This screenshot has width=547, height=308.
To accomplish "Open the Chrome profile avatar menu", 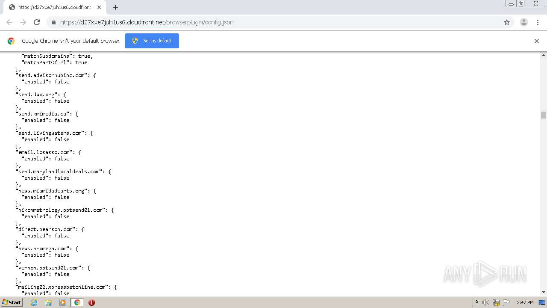I will click(x=524, y=22).
